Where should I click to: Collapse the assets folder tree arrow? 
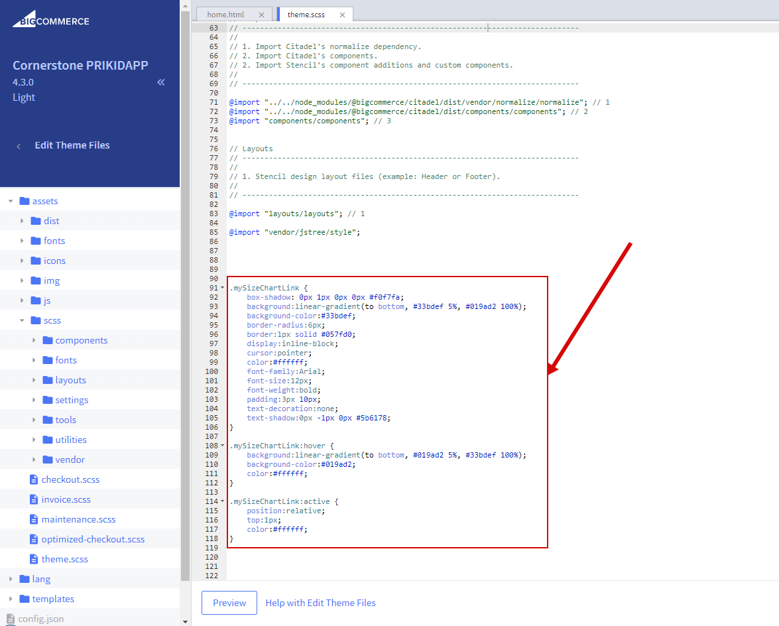(x=11, y=201)
